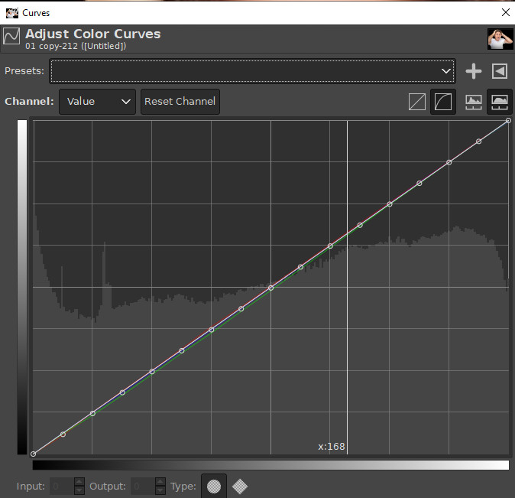Click the Reset Channel button
This screenshot has height=498, width=515.
coord(180,102)
